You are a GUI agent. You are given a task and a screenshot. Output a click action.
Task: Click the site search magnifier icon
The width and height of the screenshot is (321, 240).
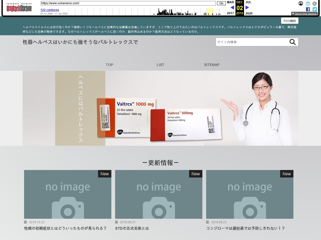[292, 42]
